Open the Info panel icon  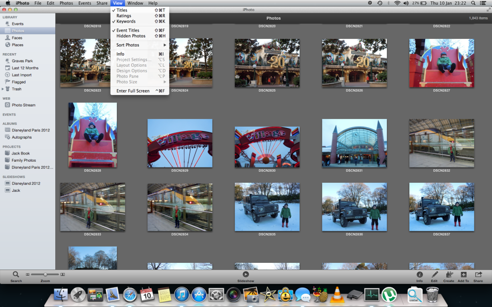click(x=419, y=274)
